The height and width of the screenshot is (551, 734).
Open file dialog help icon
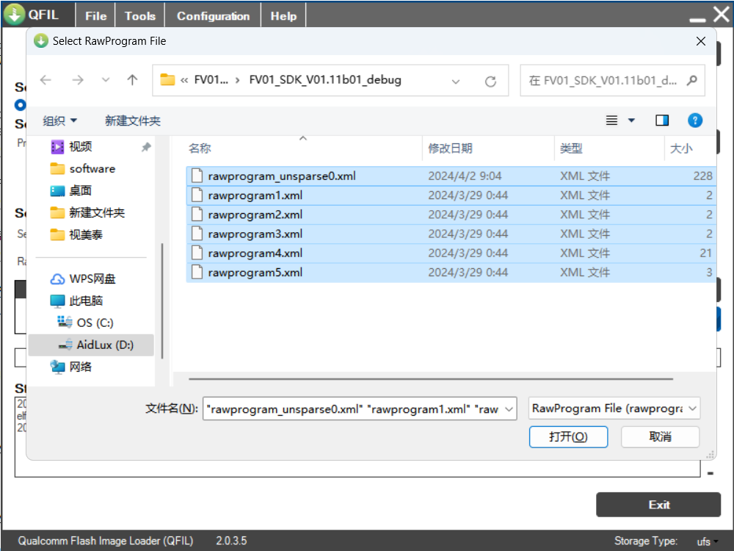(x=694, y=120)
